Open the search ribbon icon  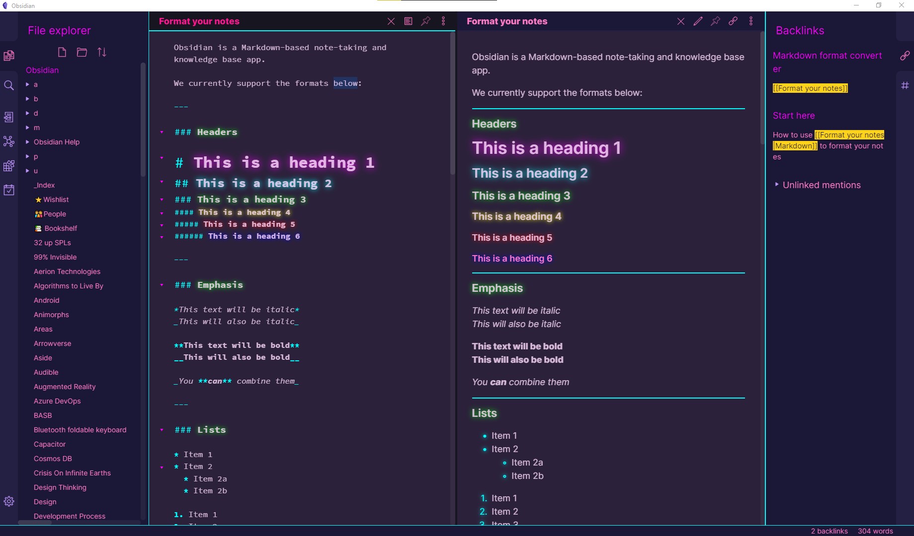(x=9, y=85)
